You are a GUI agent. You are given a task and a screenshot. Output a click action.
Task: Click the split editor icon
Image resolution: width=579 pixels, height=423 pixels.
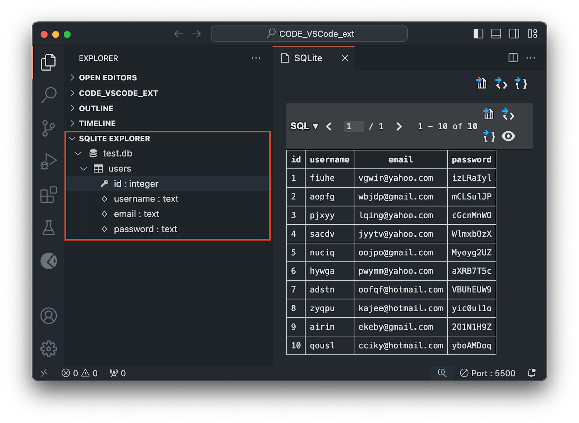click(513, 58)
